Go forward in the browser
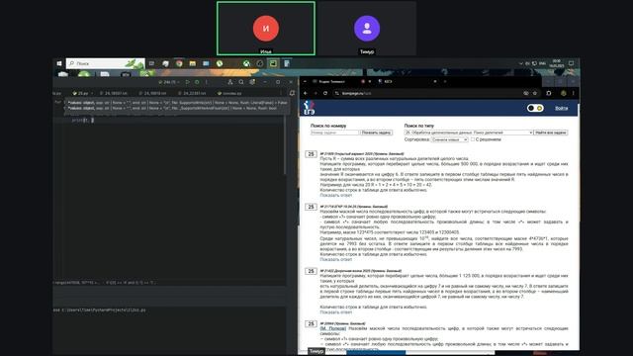 click(x=316, y=93)
